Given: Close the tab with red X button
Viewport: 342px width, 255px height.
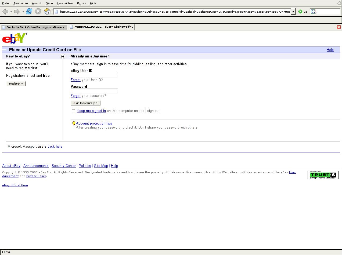Looking at the screenshot, I should coord(339,27).
